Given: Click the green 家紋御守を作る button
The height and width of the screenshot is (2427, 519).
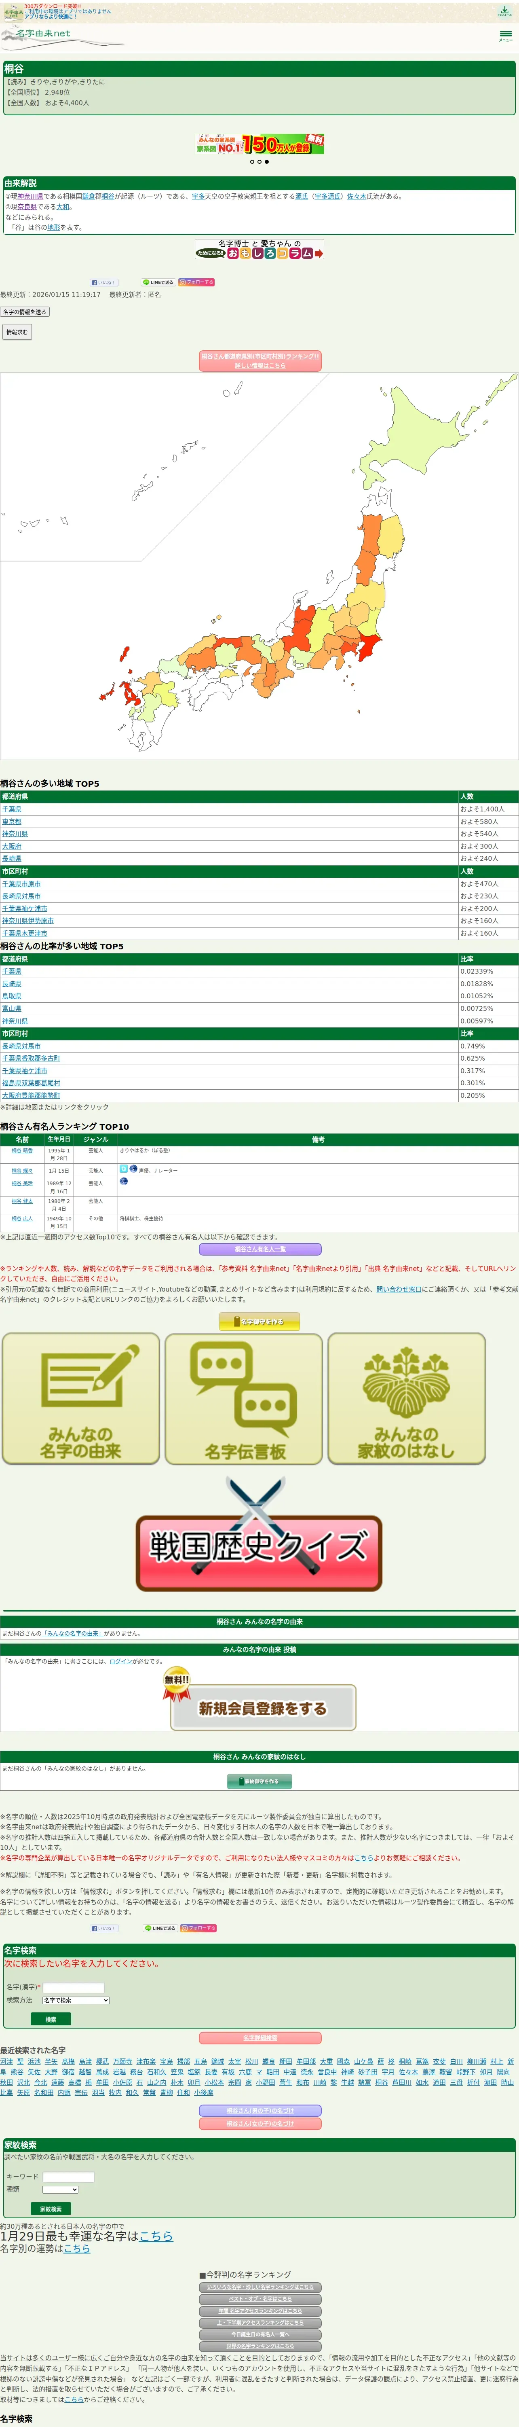Looking at the screenshot, I should click(259, 1782).
